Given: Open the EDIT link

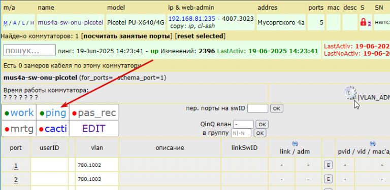Looking at the screenshot, I should click(x=94, y=129).
